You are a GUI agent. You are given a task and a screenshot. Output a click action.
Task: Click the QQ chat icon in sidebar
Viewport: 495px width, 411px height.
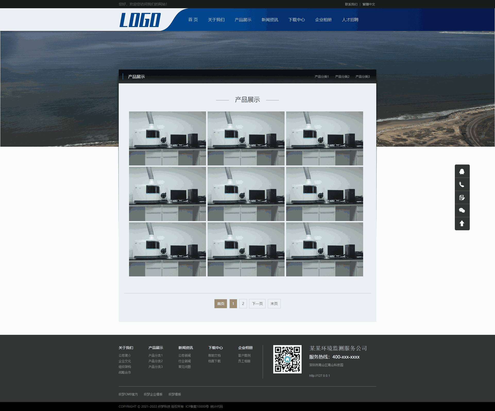(462, 171)
